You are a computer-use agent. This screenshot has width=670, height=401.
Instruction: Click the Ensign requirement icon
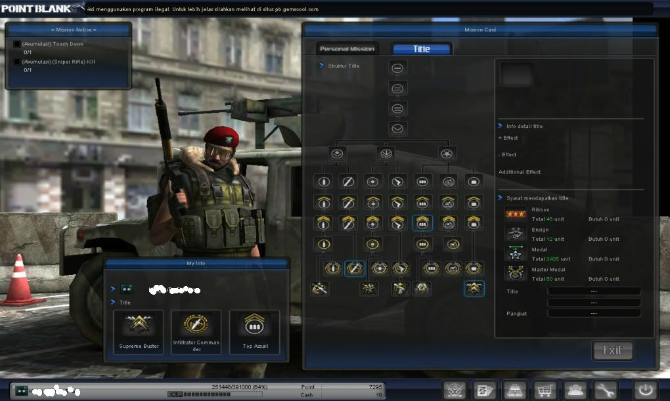pyautogui.click(x=516, y=234)
